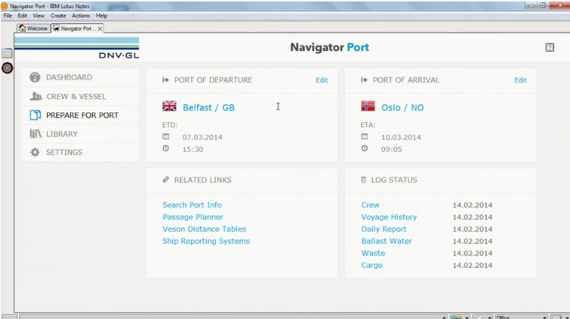Click the Norway flag icon
Viewport: 570px width, 319px height.
(x=368, y=106)
